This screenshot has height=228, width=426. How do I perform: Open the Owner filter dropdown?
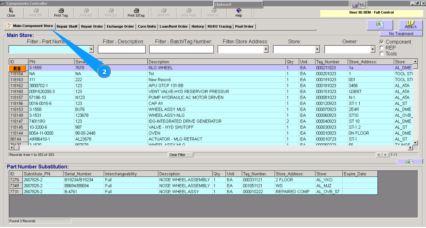(372, 49)
